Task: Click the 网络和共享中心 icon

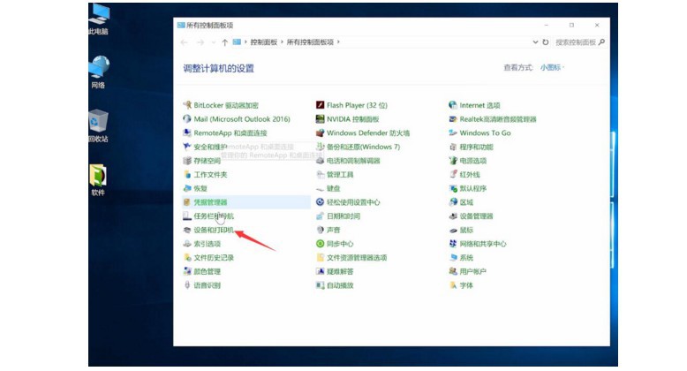Action: point(453,244)
